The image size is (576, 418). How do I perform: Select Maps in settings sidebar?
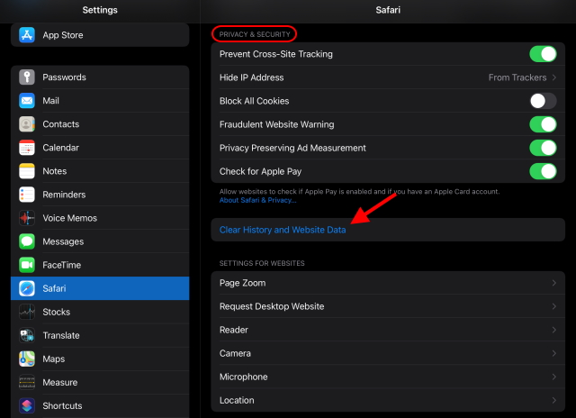[100, 359]
